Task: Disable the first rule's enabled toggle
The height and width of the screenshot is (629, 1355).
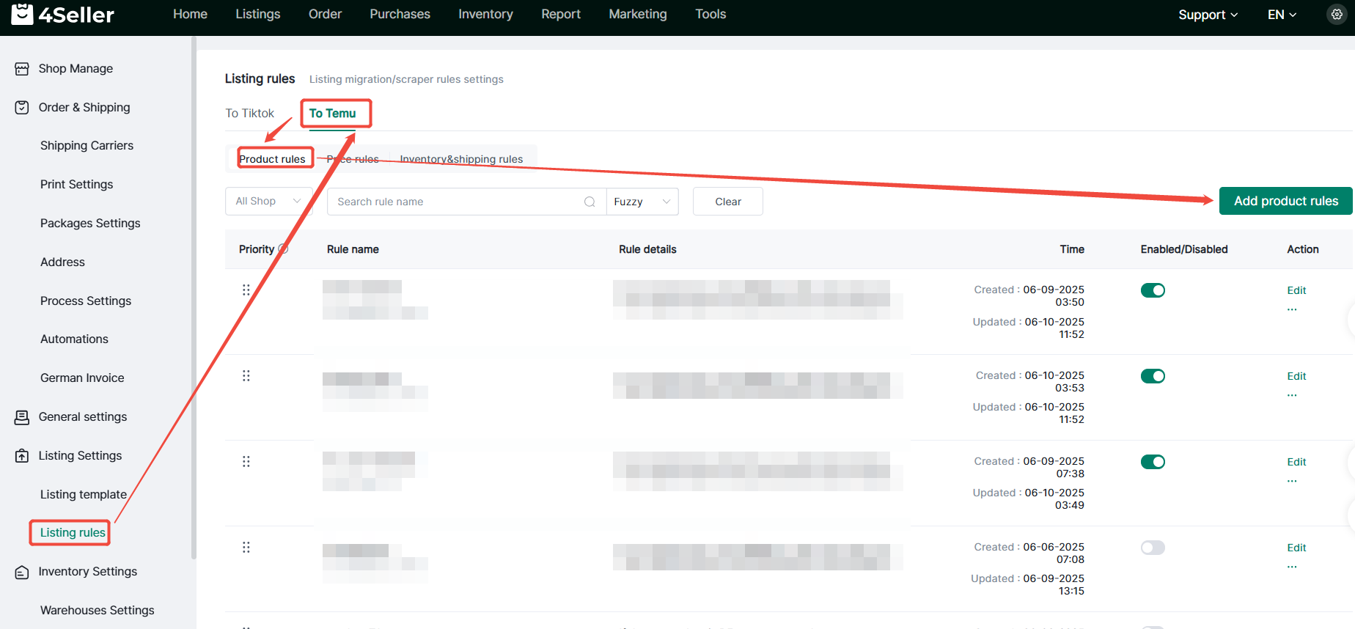Action: (x=1153, y=290)
